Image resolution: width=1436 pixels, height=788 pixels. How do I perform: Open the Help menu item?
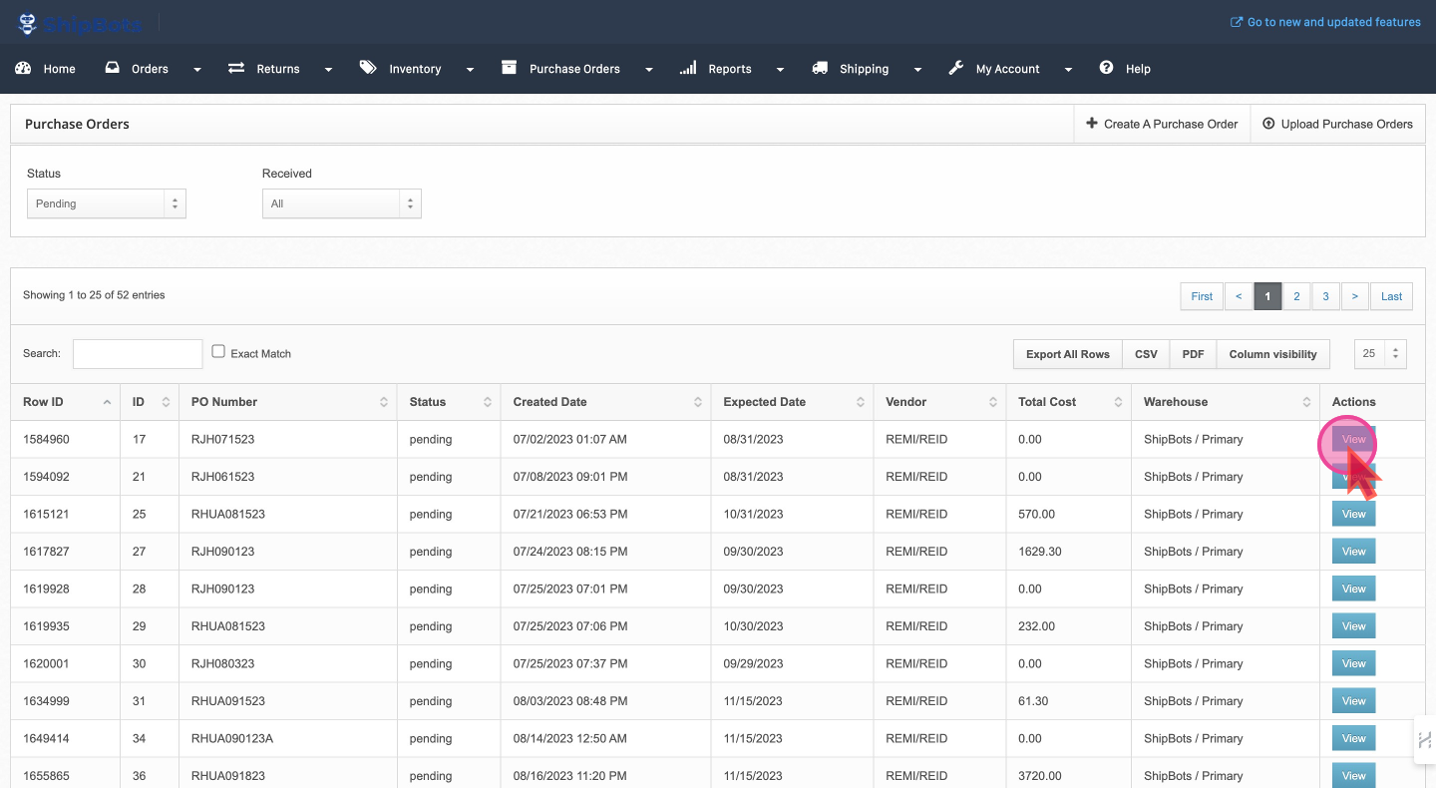tap(1138, 69)
